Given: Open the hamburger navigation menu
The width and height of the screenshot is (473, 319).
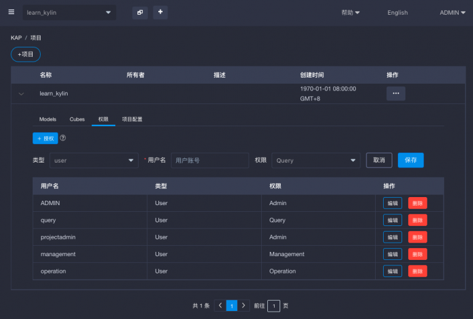Looking at the screenshot, I should pos(11,12).
